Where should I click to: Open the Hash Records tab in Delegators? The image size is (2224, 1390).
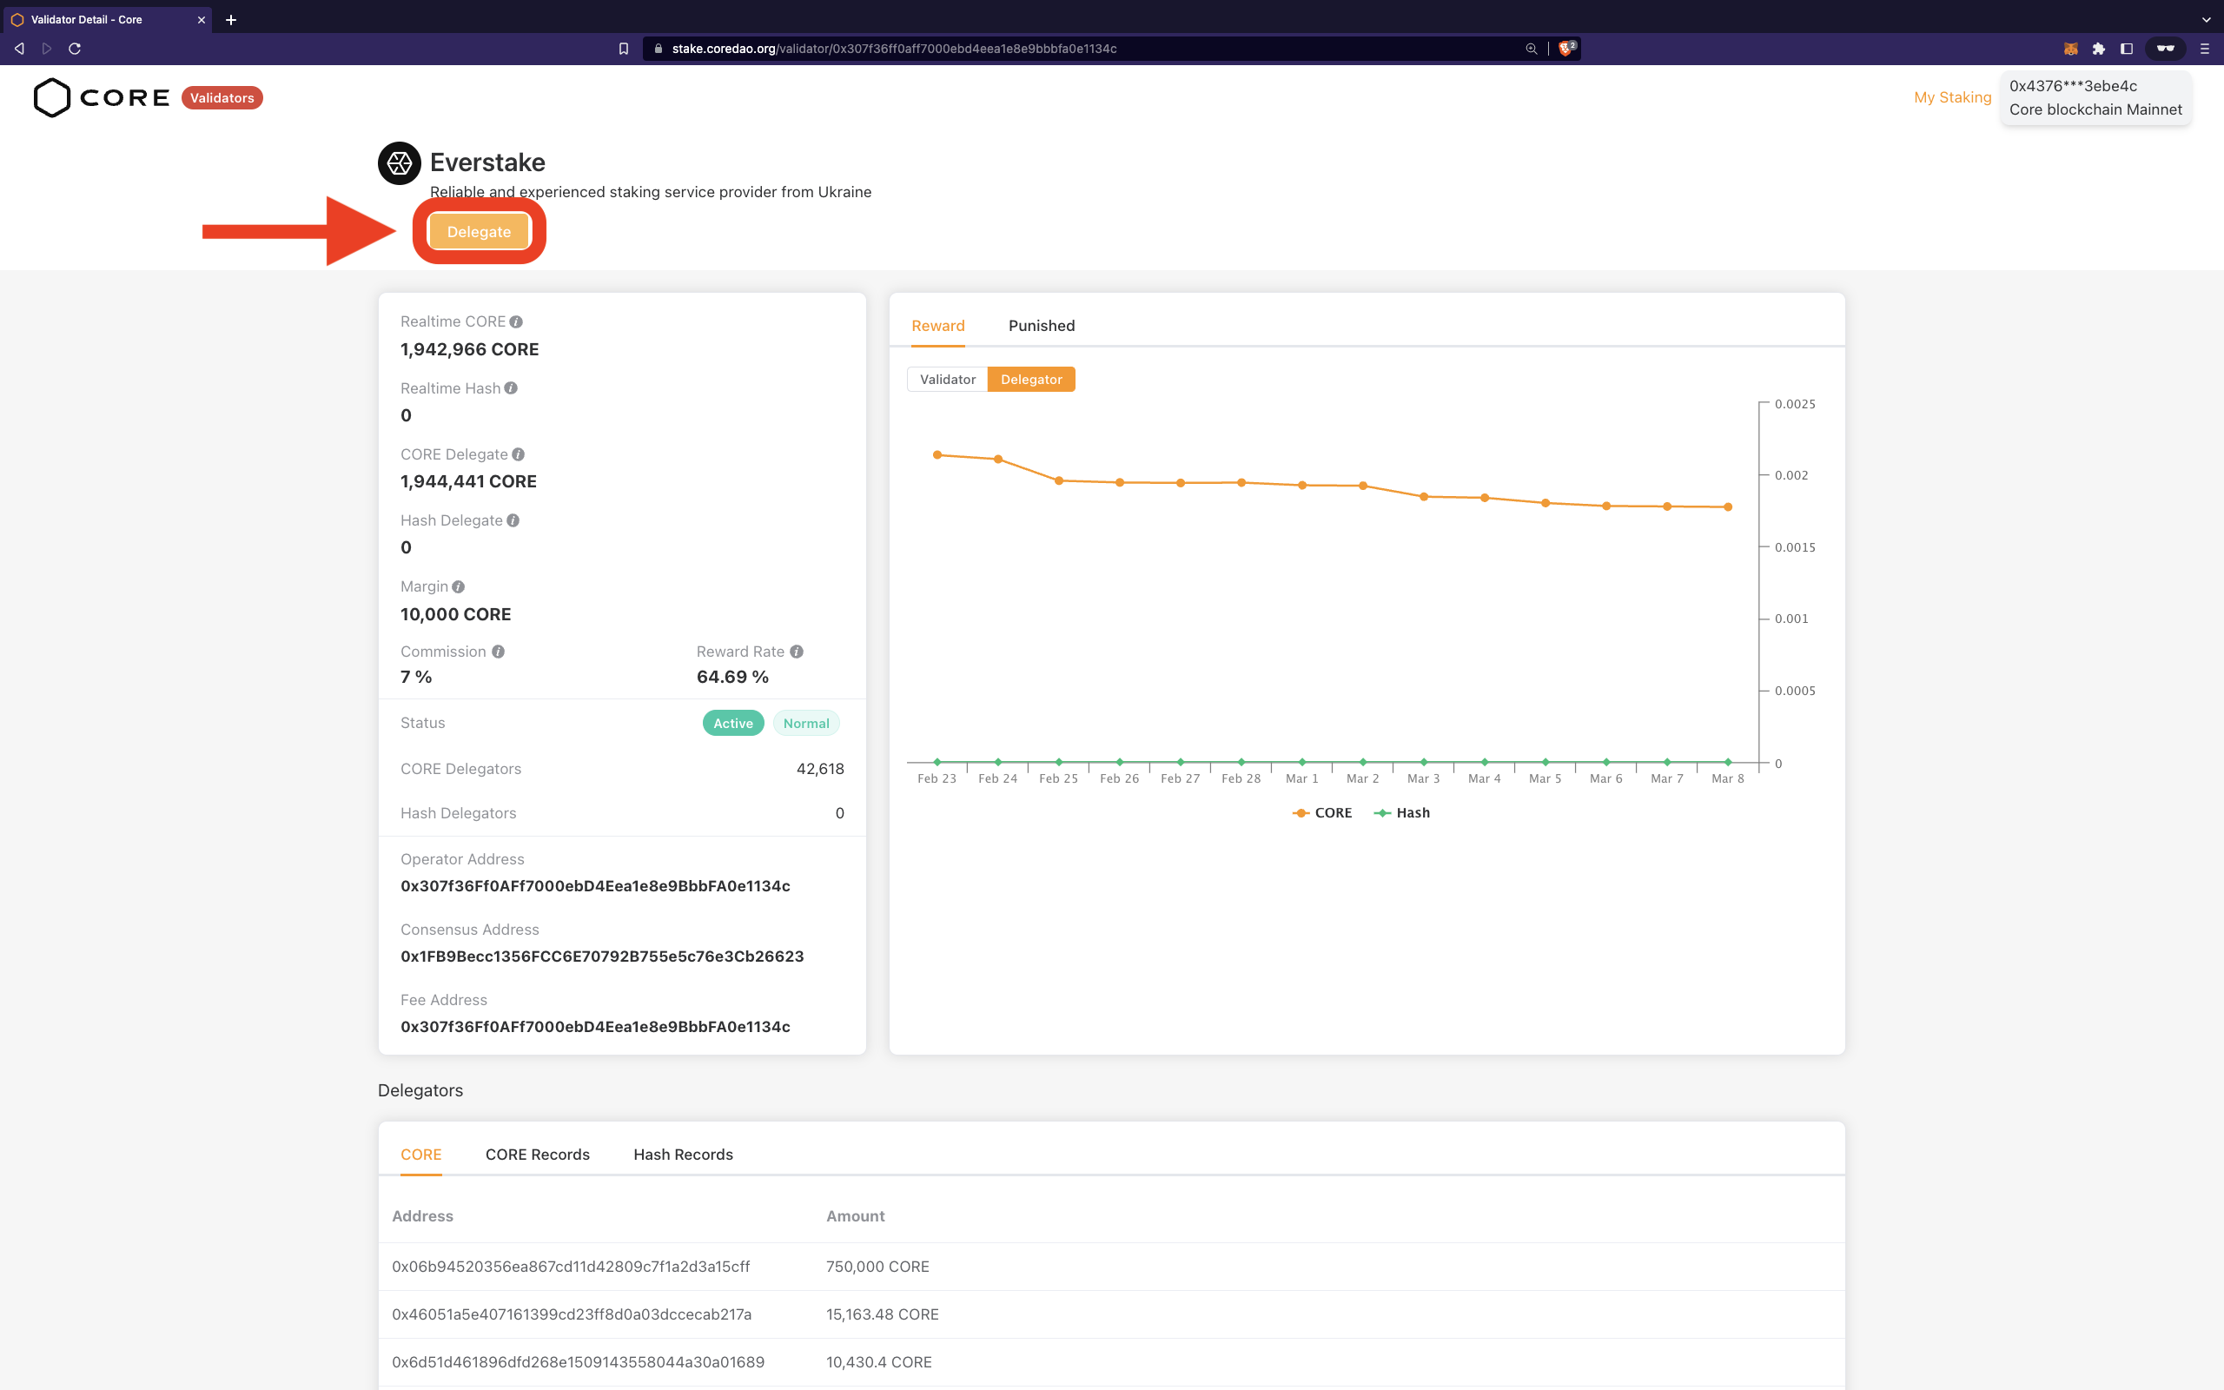coord(682,1154)
